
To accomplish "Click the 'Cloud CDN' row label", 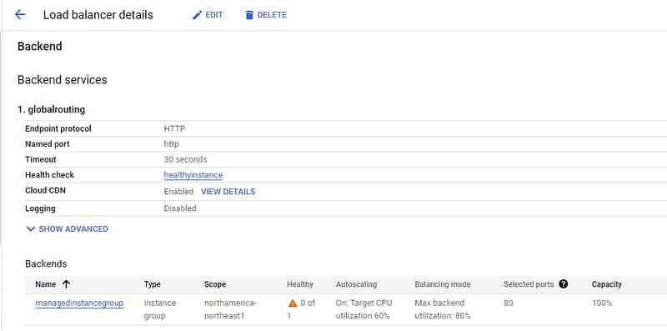I will click(x=45, y=191).
